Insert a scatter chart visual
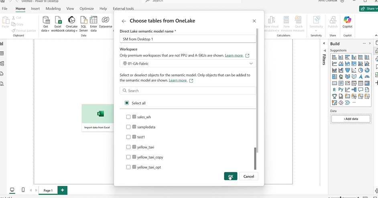This screenshot has width=378, height=198. click(354, 70)
